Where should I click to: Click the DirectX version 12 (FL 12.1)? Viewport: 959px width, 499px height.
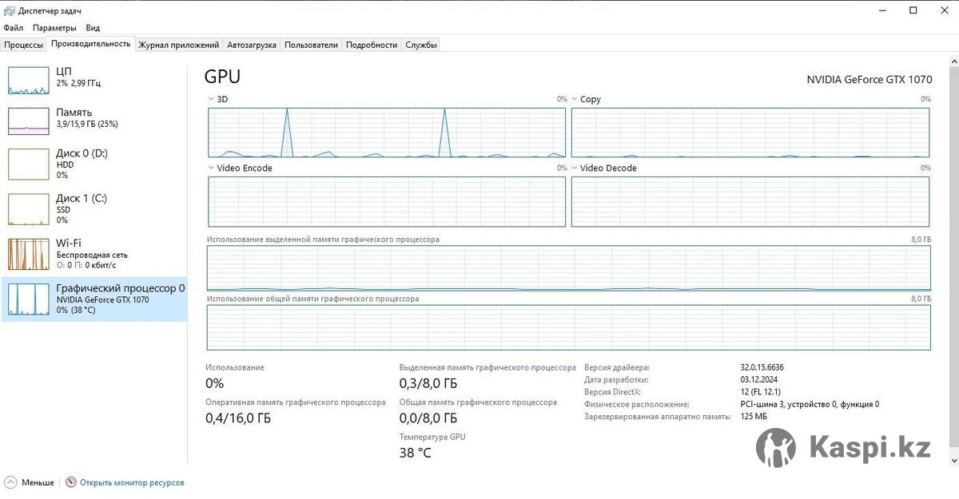tap(760, 392)
